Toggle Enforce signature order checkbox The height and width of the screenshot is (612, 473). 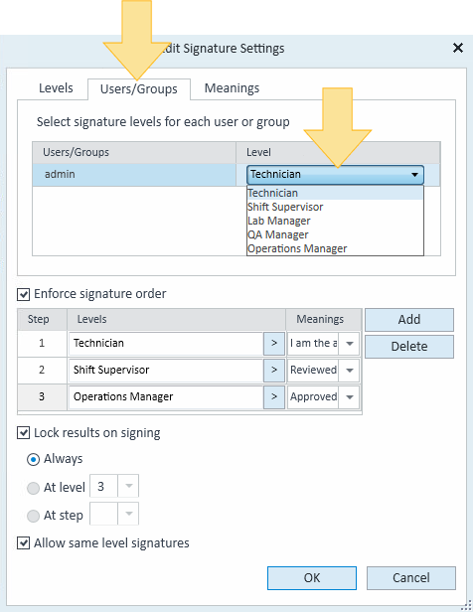click(24, 294)
